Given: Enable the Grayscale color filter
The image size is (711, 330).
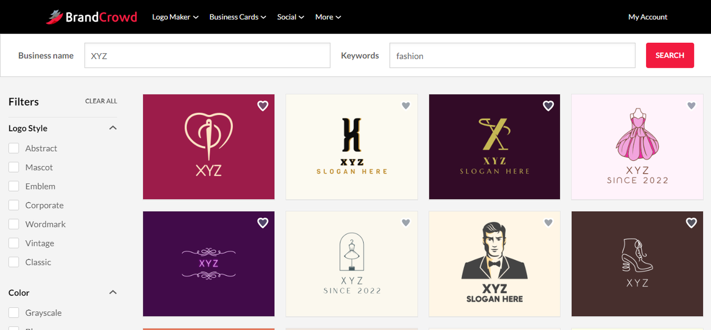Looking at the screenshot, I should click(14, 313).
